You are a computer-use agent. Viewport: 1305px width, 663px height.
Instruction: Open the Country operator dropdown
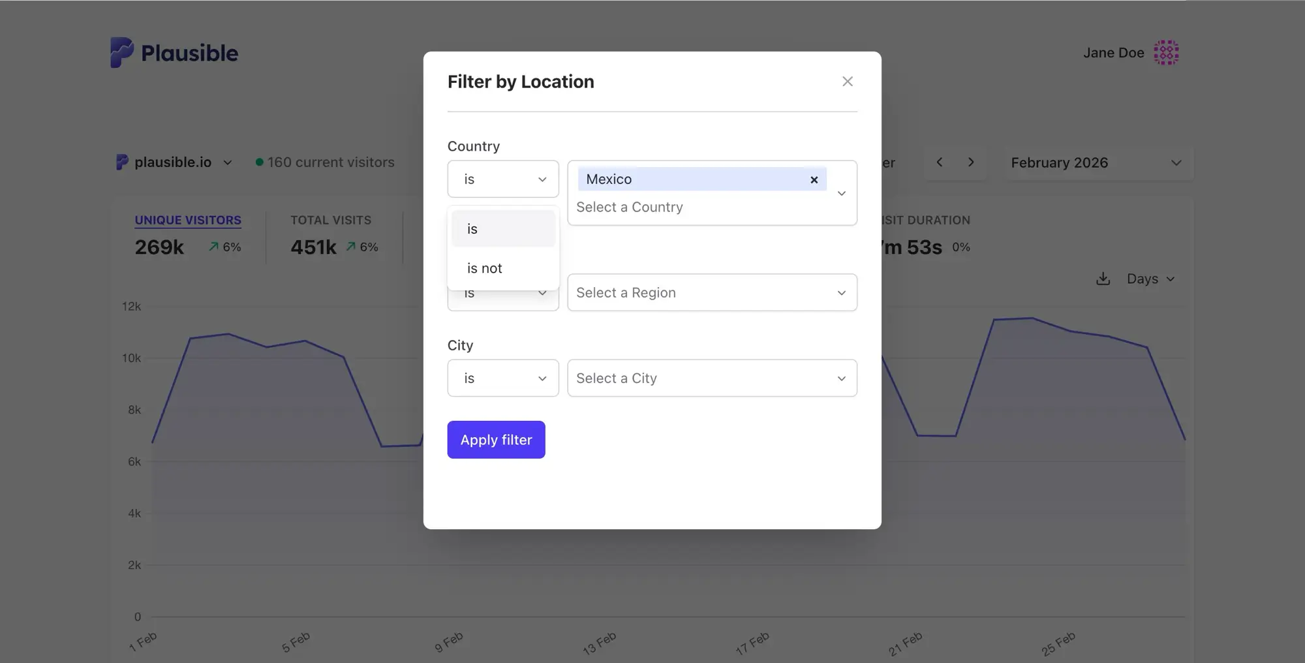pyautogui.click(x=503, y=179)
